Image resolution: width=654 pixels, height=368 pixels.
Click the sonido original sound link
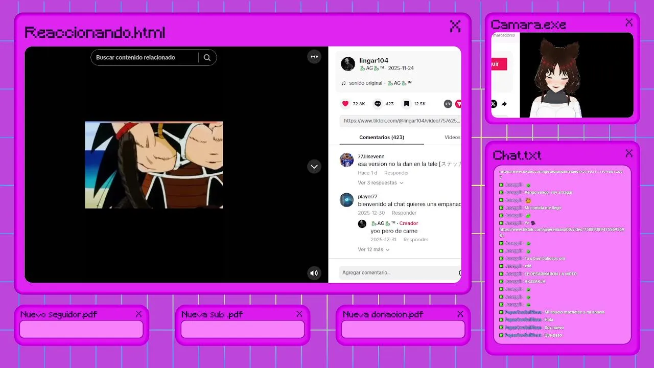tap(380, 83)
